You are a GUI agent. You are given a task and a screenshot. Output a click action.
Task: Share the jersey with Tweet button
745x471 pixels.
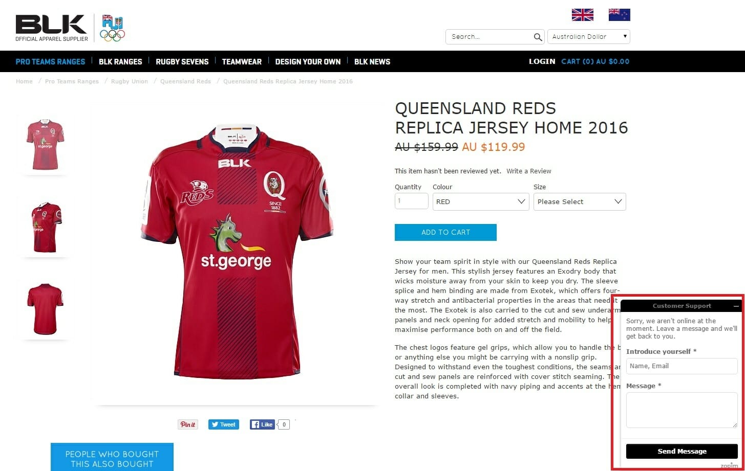click(x=224, y=424)
